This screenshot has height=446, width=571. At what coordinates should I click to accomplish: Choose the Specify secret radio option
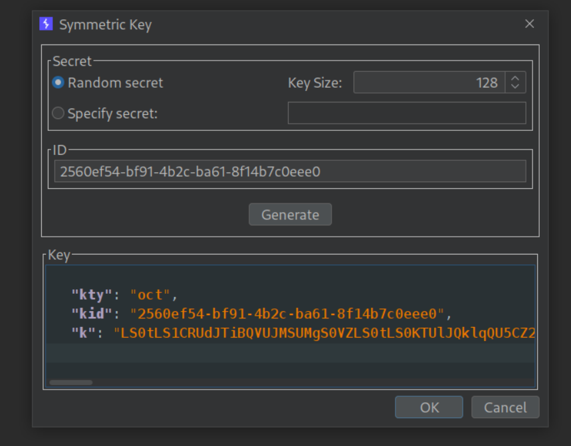click(58, 113)
